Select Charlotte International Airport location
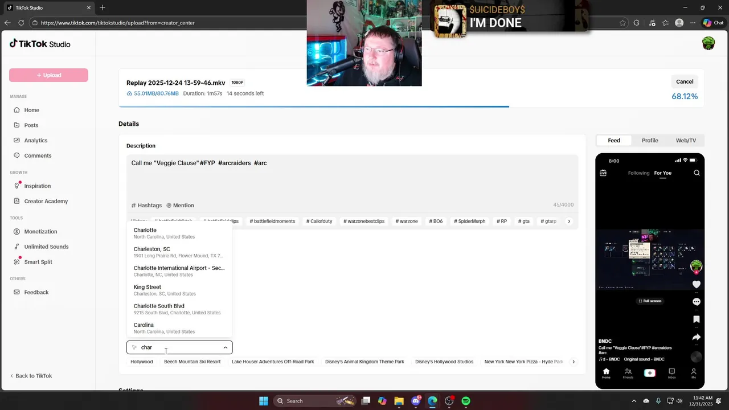This screenshot has height=410, width=729. click(x=179, y=271)
